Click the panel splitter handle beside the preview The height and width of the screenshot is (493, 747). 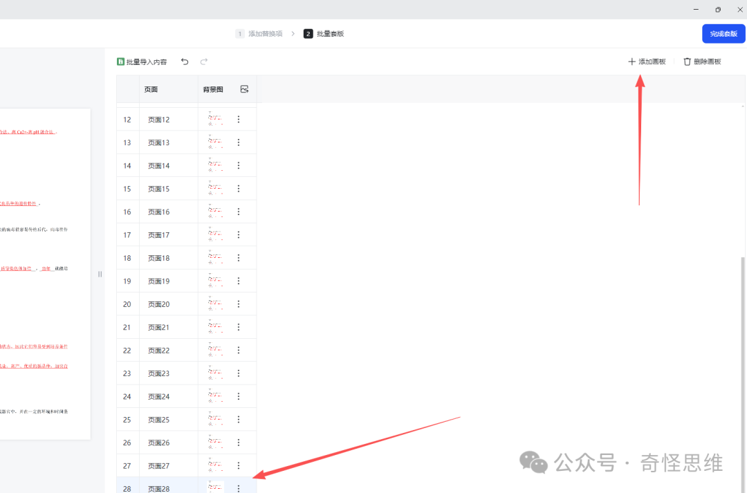[x=100, y=274]
